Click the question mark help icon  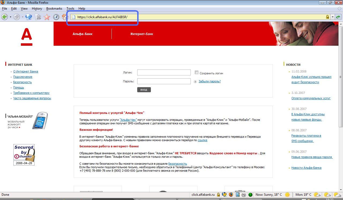pos(195,82)
